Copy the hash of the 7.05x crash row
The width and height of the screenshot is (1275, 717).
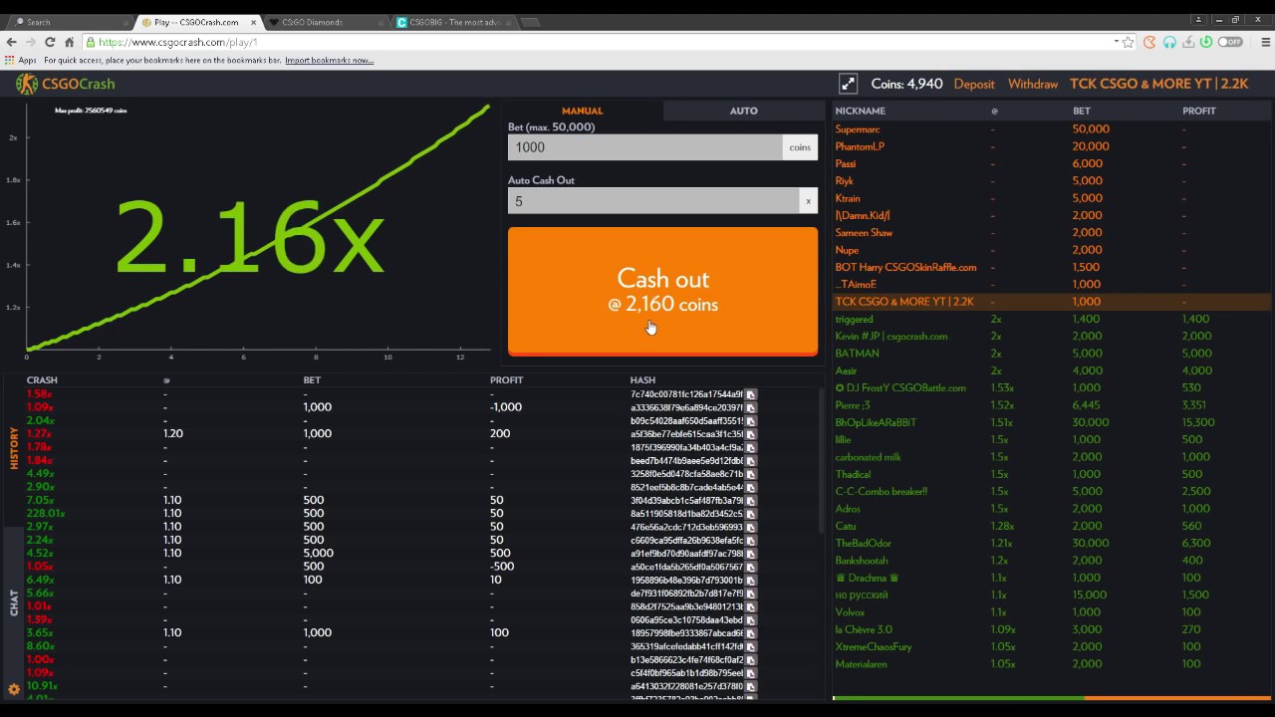(751, 501)
